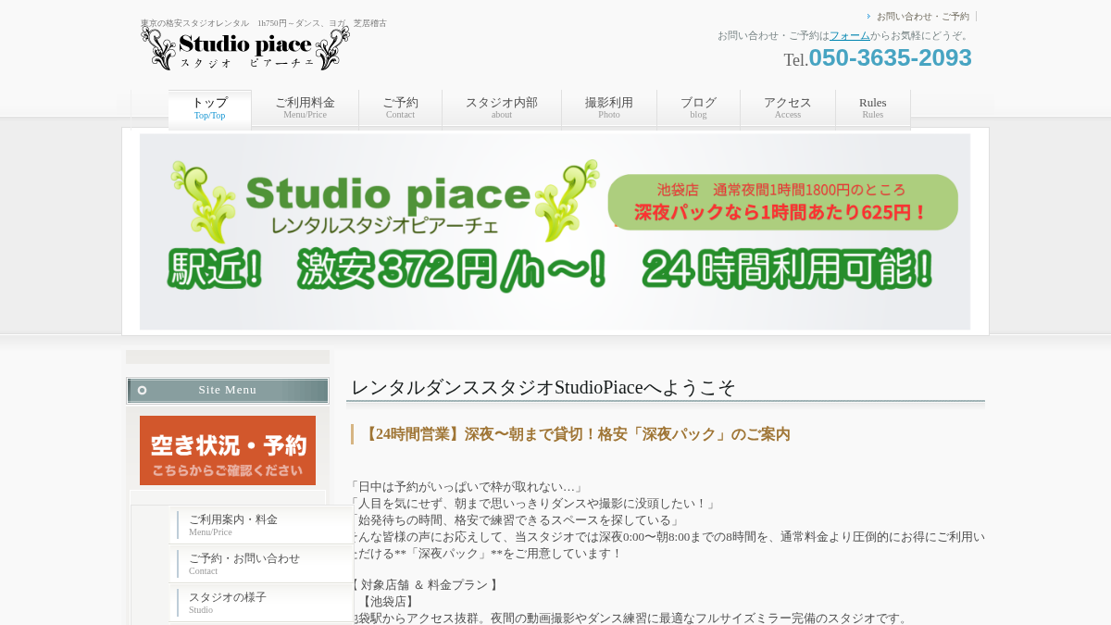This screenshot has width=1111, height=625.
Task: Follow the フォーム link in header
Action: point(849,35)
